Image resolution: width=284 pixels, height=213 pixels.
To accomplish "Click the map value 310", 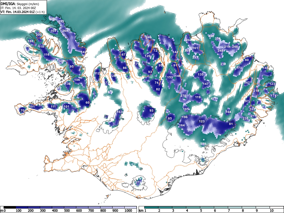I will [x=223, y=64].
